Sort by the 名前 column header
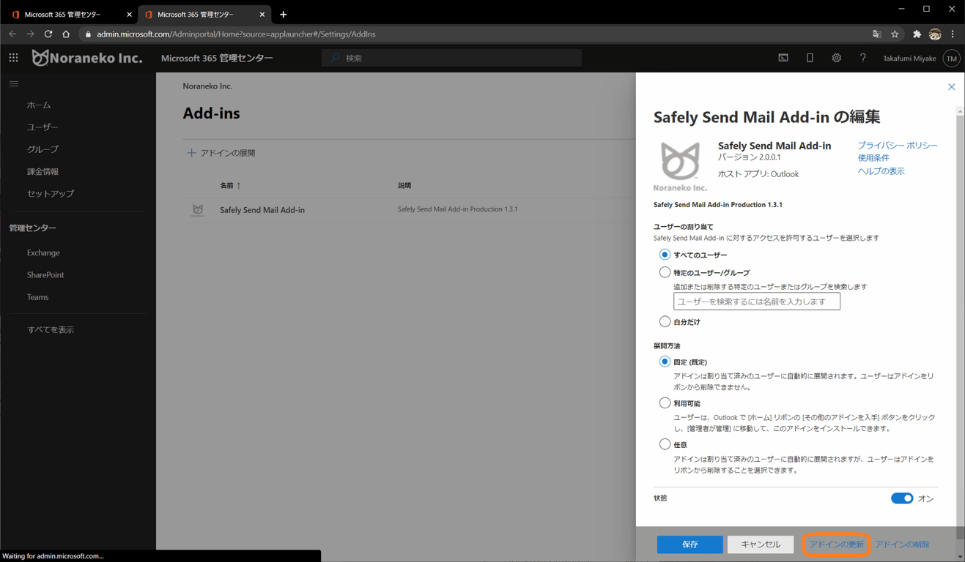965x562 pixels. (x=231, y=186)
